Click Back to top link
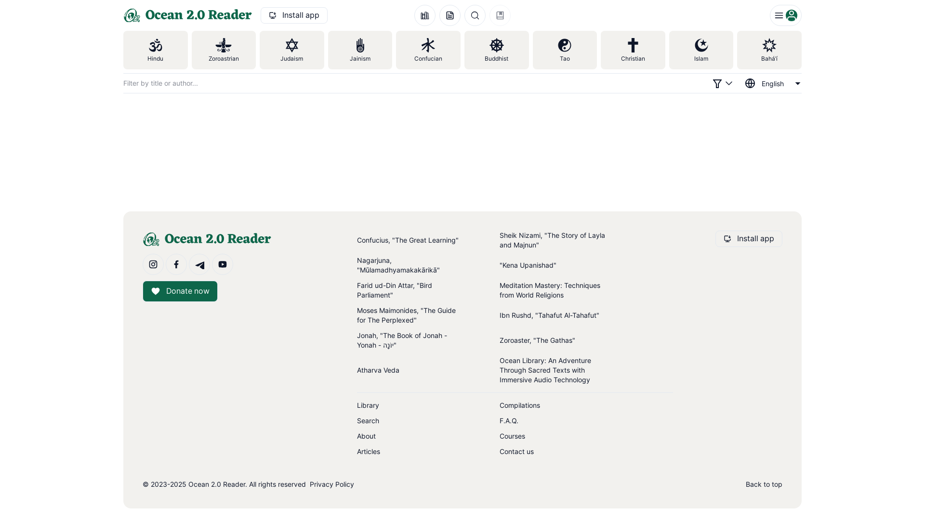925x520 pixels. [764, 484]
